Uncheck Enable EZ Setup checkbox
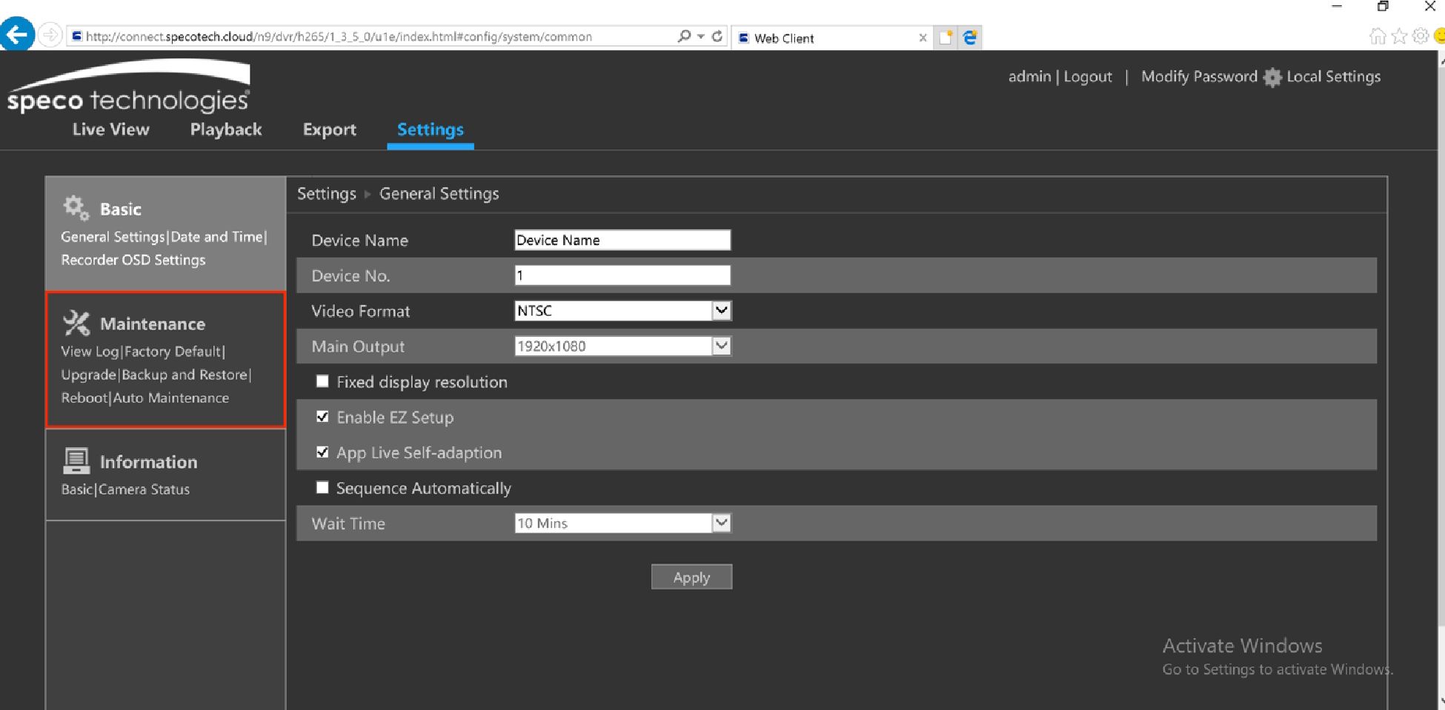1445x710 pixels. click(322, 417)
